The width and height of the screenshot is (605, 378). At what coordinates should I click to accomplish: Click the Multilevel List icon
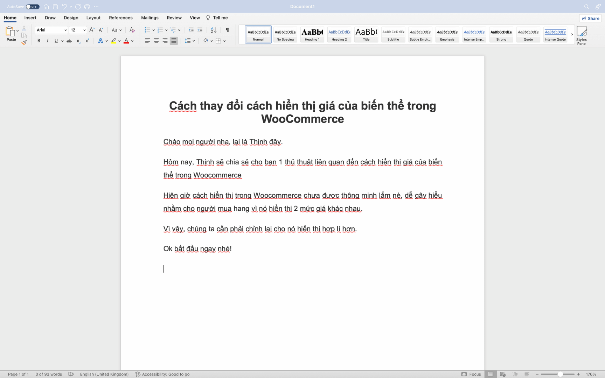173,30
